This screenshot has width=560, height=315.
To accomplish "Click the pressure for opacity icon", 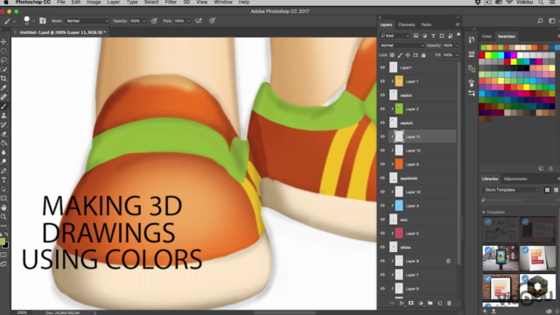I will (154, 21).
